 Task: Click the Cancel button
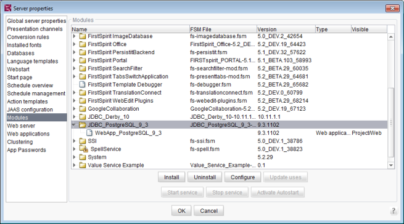click(x=208, y=211)
